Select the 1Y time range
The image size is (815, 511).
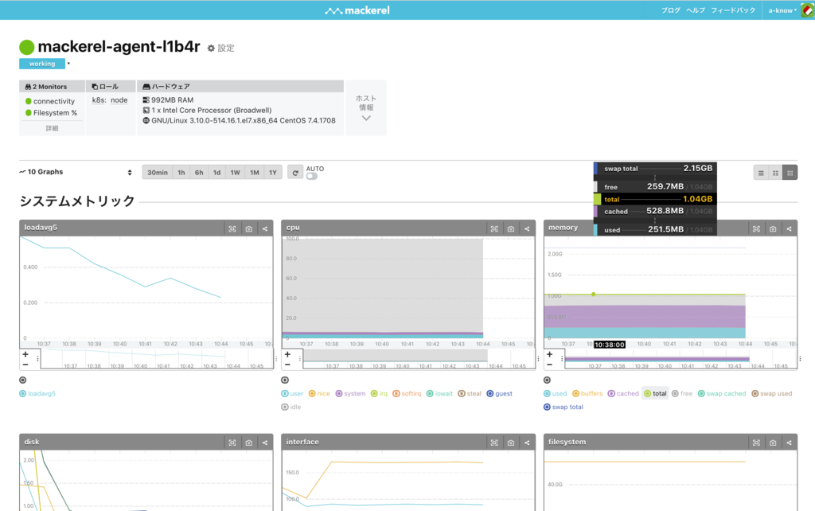(x=273, y=173)
